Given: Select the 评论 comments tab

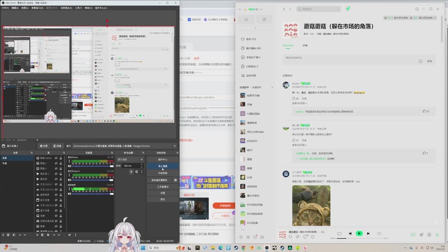Looking at the screenshot, I should (x=288, y=45).
